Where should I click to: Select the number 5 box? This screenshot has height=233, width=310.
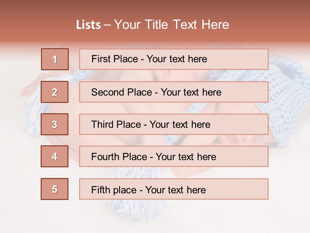55,189
